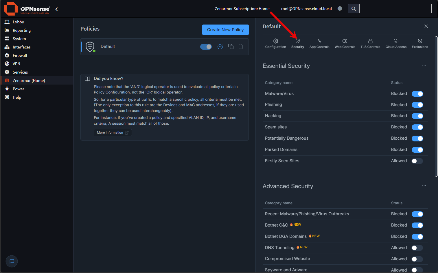This screenshot has width=438, height=273.
Task: Open the Services gear icon
Action: 6,72
